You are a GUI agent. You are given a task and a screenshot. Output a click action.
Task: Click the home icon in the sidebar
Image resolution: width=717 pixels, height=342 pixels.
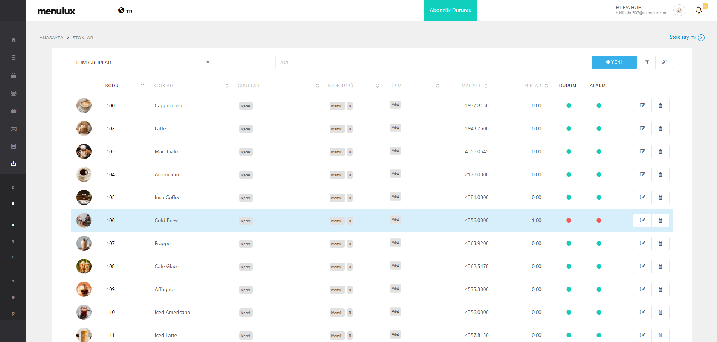point(14,40)
